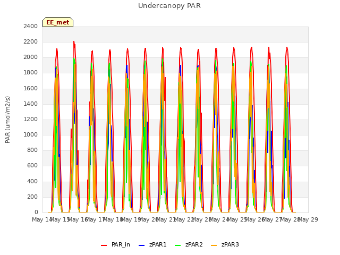The image size is (340, 255).
Task: Click the red PAR_in legend swatch
Action: pyautogui.click(x=104, y=245)
